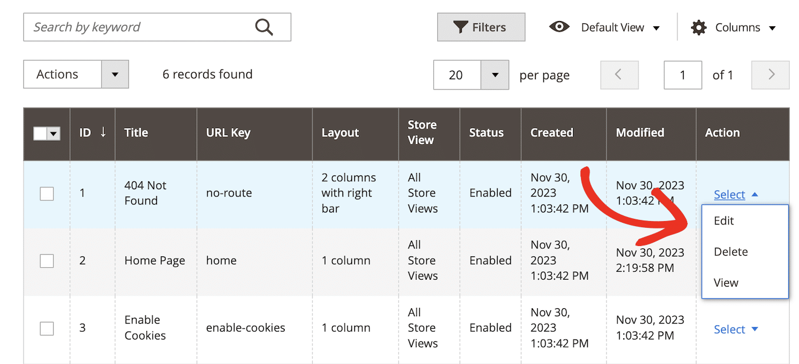Screen dimensions: 799x364
Task: Click the Columns gear icon
Action: [699, 27]
